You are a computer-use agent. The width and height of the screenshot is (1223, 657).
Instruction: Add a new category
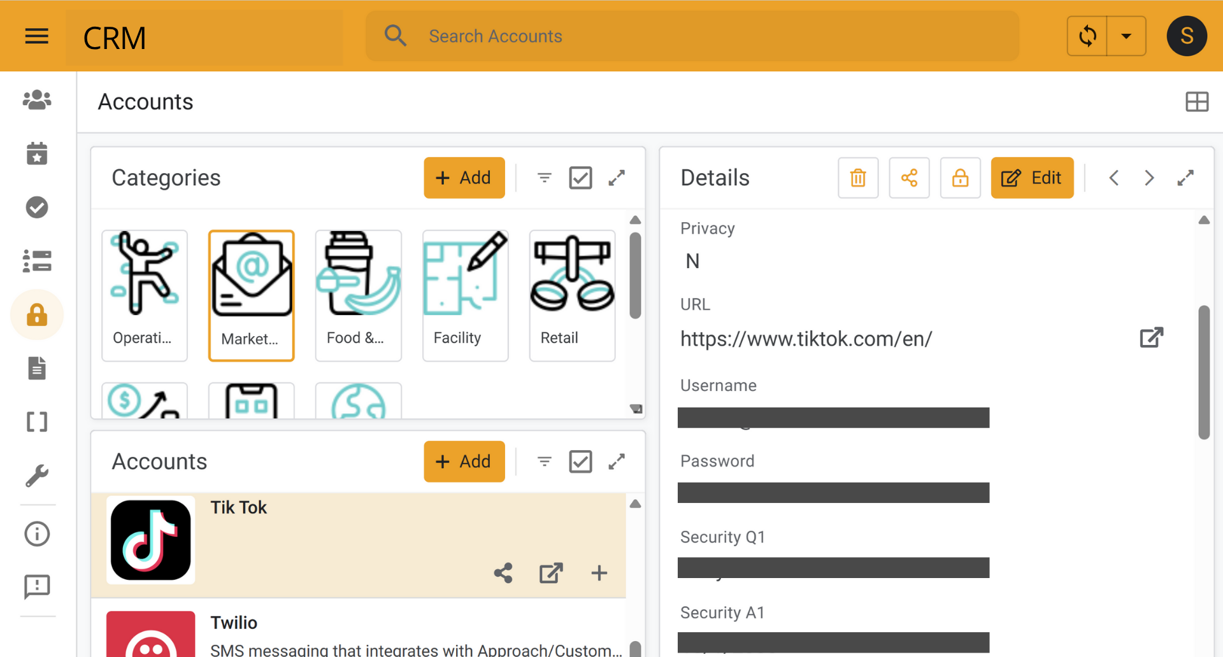point(464,178)
